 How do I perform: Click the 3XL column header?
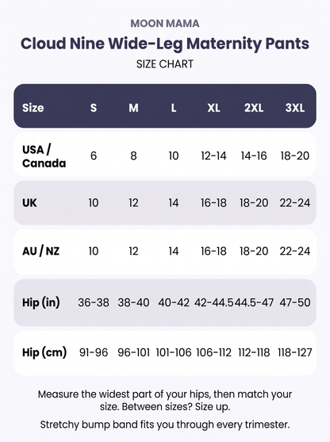point(295,108)
